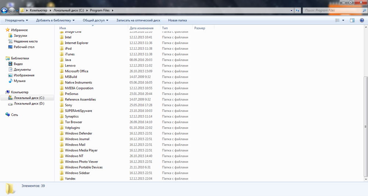The width and height of the screenshot is (368, 196).
Task: Toggle the preview pane icon
Action: coord(352,20)
